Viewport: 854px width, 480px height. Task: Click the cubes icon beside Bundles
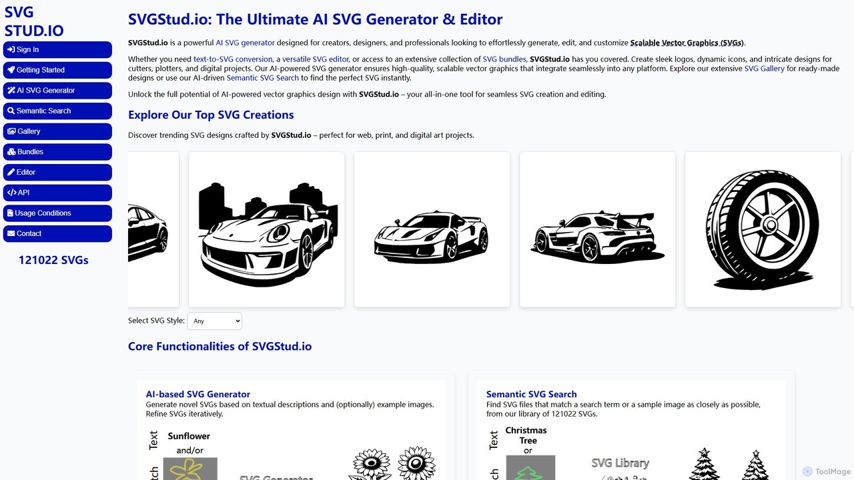point(12,152)
